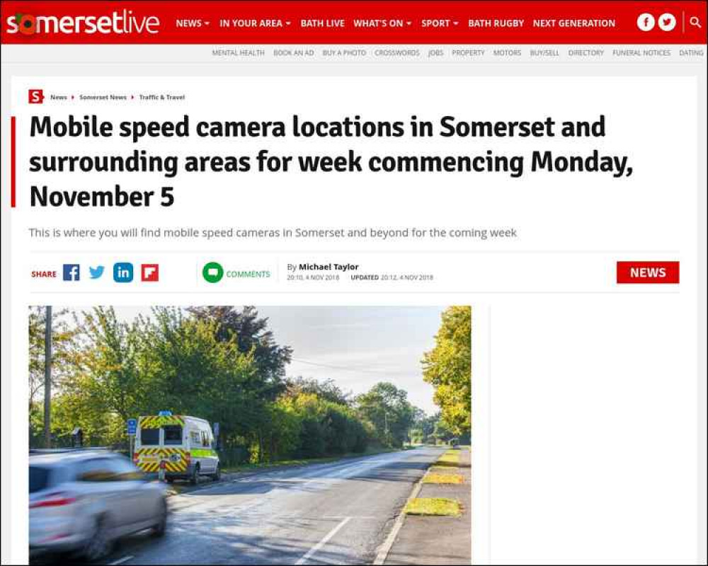Expand the What's On dropdown

382,23
